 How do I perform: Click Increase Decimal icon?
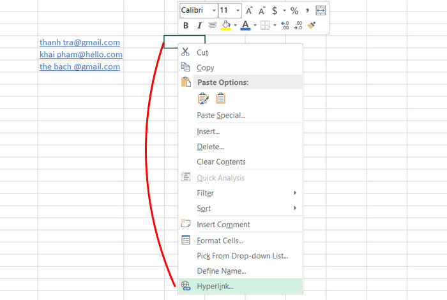285,26
